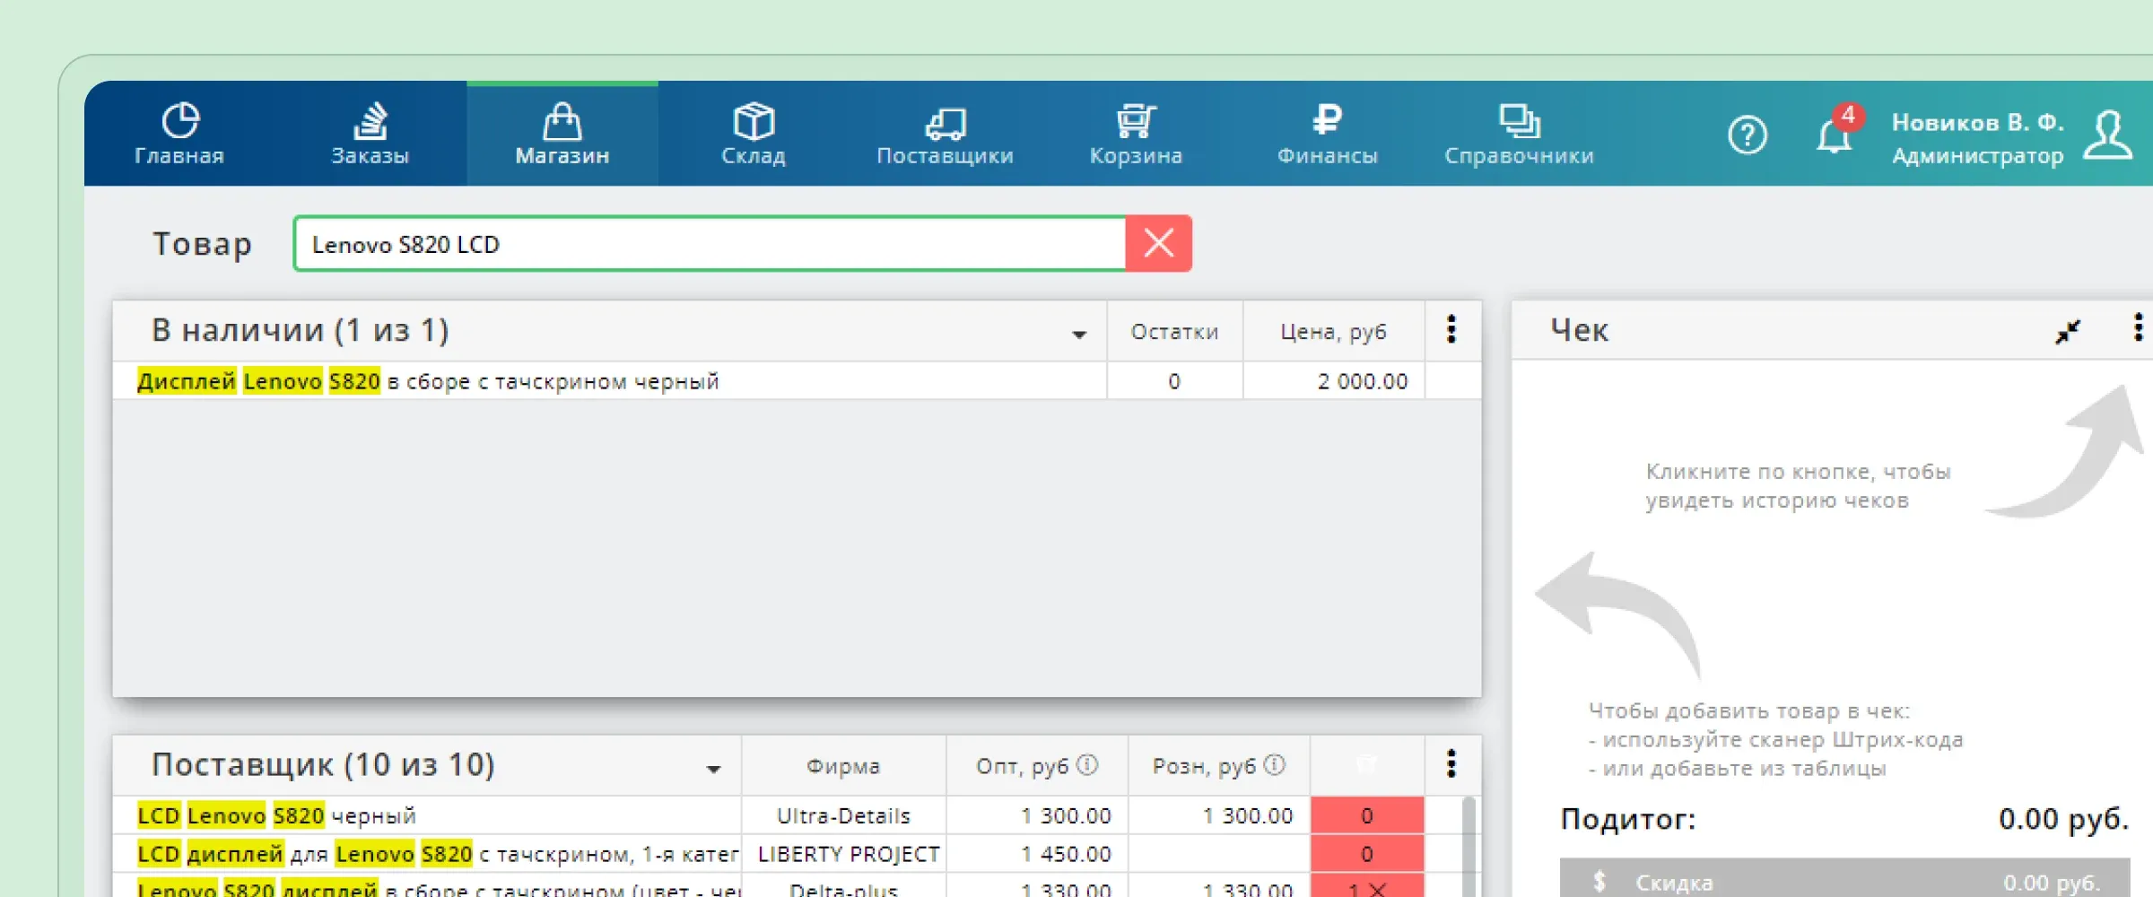2153x897 pixels.
Task: Click the Товар product search field
Action: click(x=709, y=242)
